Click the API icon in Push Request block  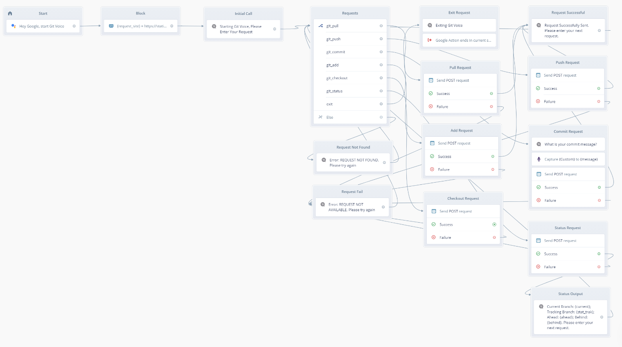pos(538,75)
